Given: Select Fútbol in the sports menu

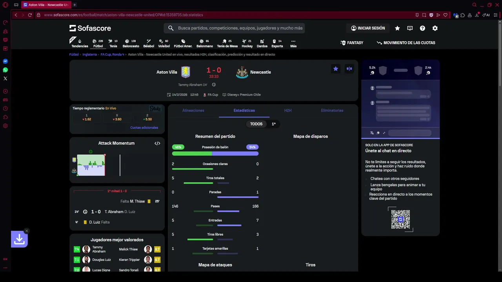Looking at the screenshot, I should [x=98, y=43].
